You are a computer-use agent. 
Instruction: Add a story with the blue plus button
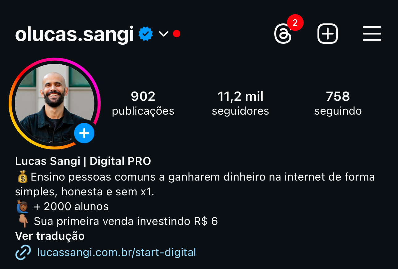tap(84, 133)
